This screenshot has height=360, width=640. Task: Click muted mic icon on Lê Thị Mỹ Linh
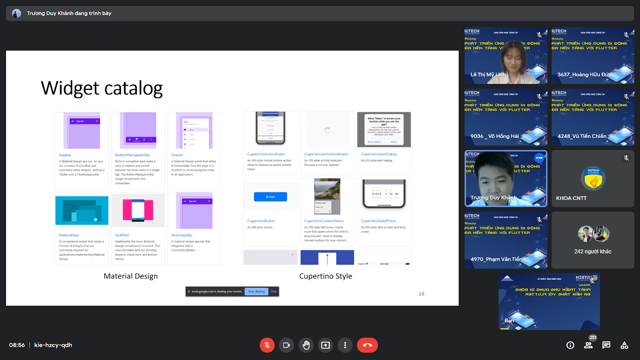pyautogui.click(x=539, y=35)
